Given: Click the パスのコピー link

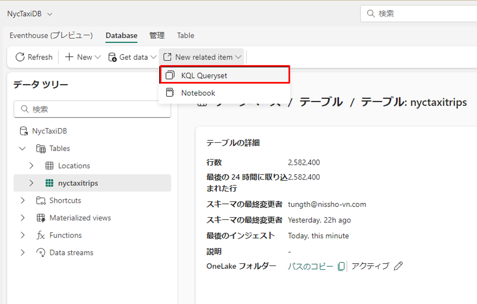Looking at the screenshot, I should (310, 266).
